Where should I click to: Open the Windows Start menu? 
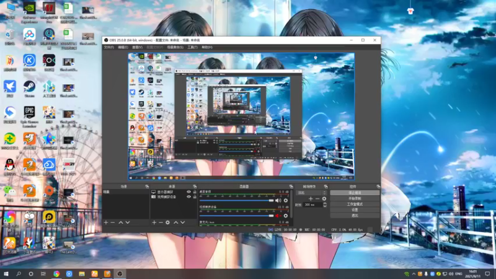click(x=6, y=274)
